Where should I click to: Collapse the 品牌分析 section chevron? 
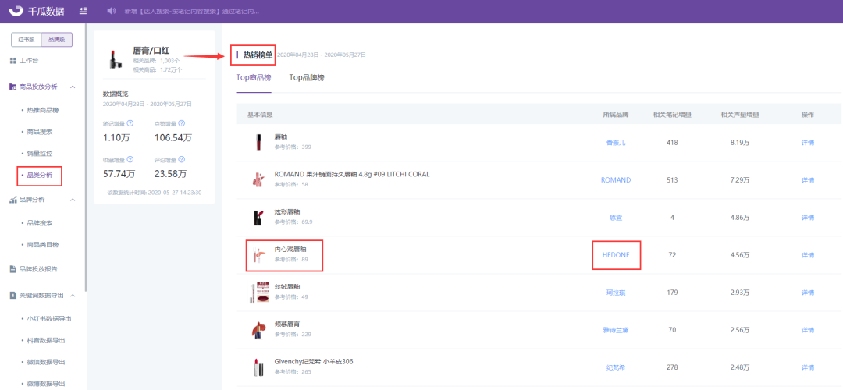click(73, 200)
